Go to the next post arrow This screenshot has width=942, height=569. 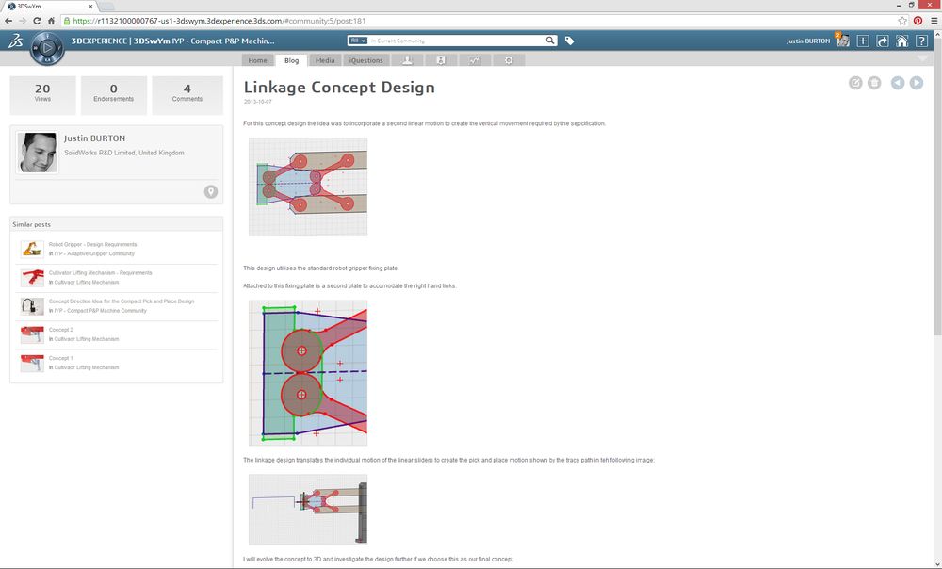click(916, 83)
